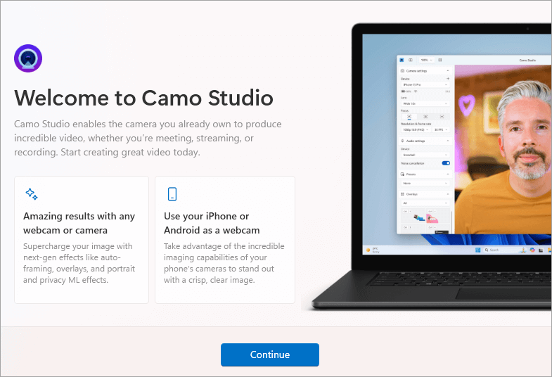Click the sparkle icon on Amazing results card
552x377 pixels.
(32, 194)
